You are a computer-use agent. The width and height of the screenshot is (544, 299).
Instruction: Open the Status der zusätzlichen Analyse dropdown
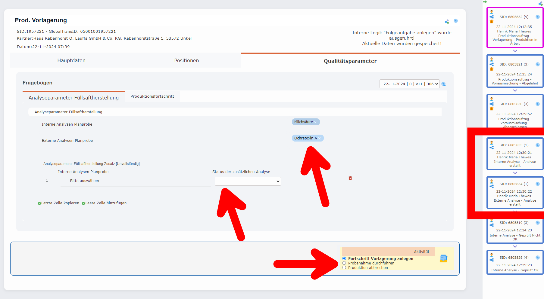coord(247,181)
